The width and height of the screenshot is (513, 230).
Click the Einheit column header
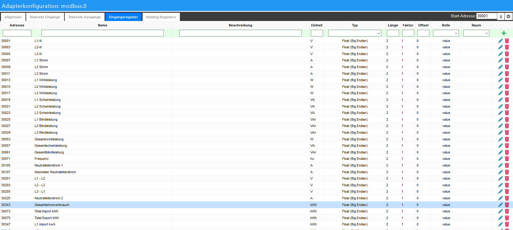[317, 25]
